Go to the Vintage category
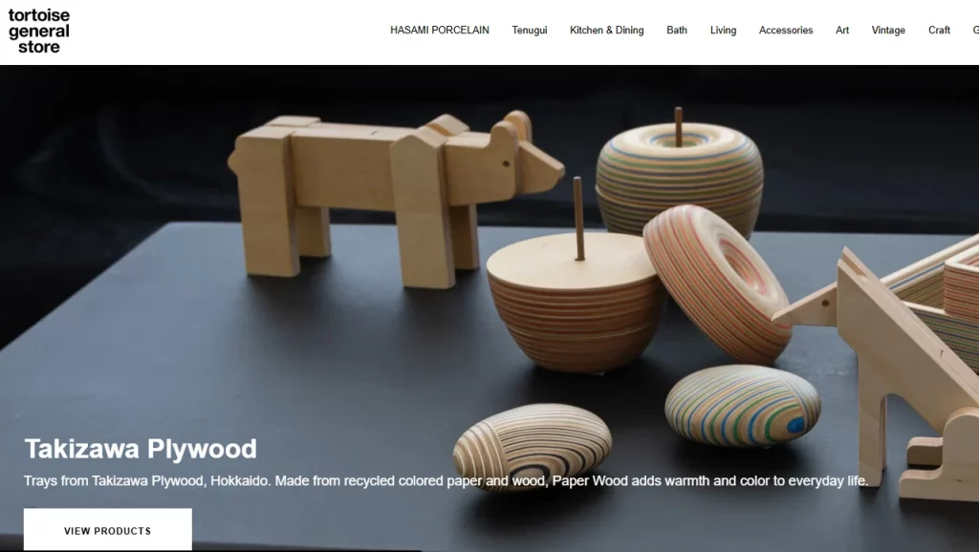Viewport: 979px width, 552px height. (x=888, y=30)
